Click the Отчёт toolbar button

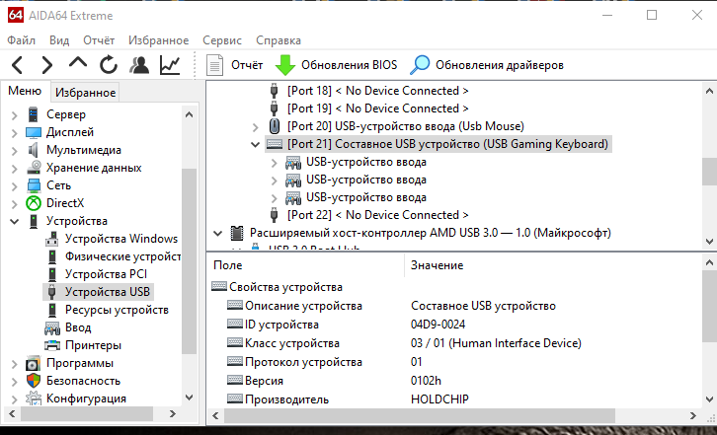234,65
